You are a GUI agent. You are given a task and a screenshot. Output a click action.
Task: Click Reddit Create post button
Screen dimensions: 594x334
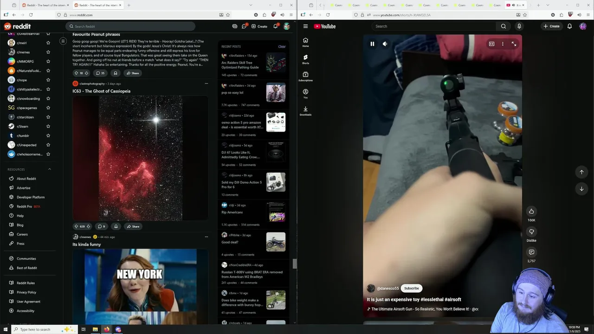point(259,26)
